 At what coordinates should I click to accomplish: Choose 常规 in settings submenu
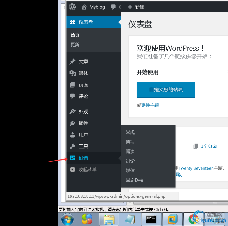(130, 132)
